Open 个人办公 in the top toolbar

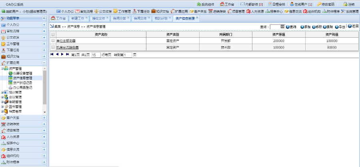[x=65, y=11]
